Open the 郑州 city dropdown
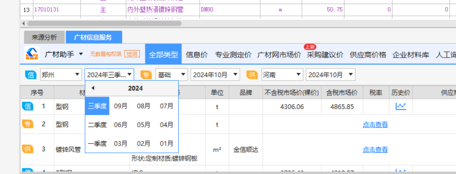This screenshot has height=174, width=456. tap(61, 75)
